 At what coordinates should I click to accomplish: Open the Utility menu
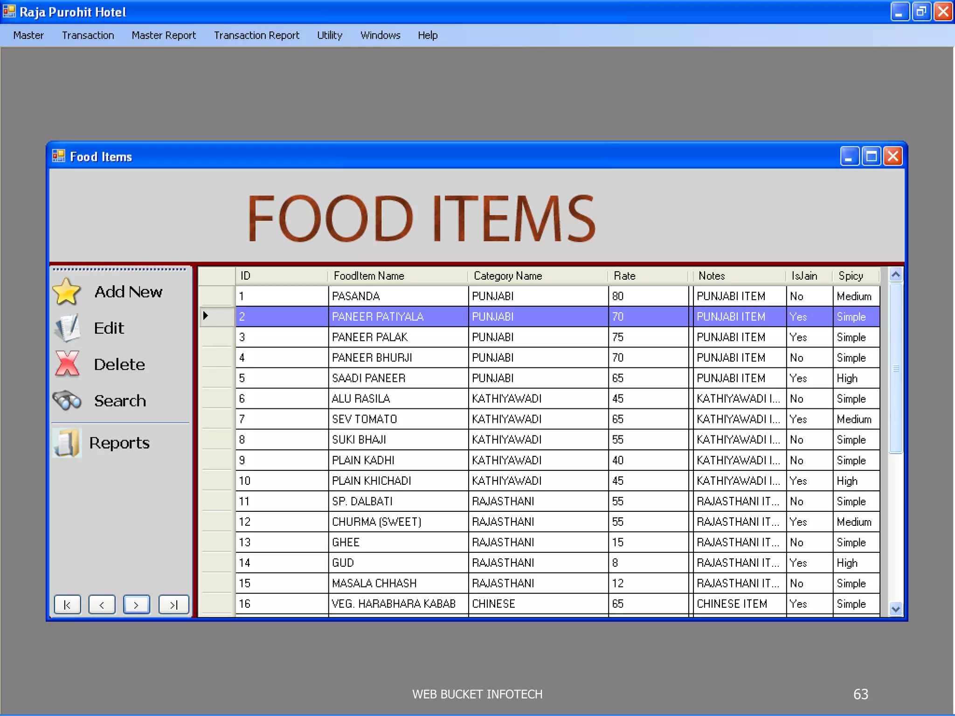point(330,35)
